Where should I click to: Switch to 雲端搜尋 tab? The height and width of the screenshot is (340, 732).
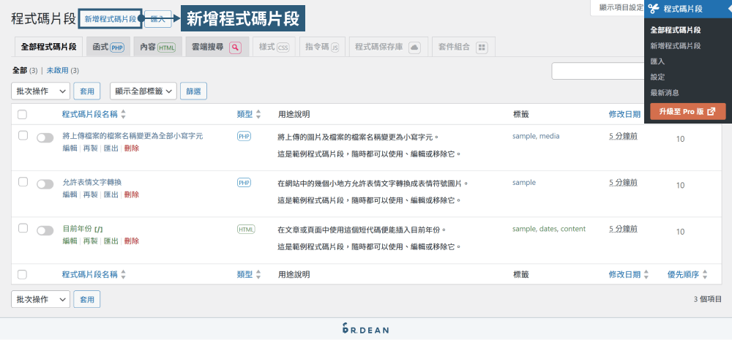pos(217,47)
